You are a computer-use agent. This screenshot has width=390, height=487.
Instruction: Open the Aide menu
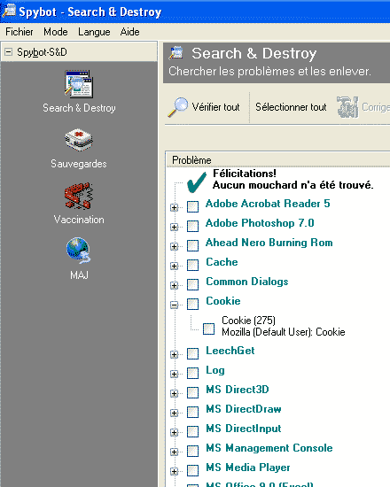tap(130, 32)
